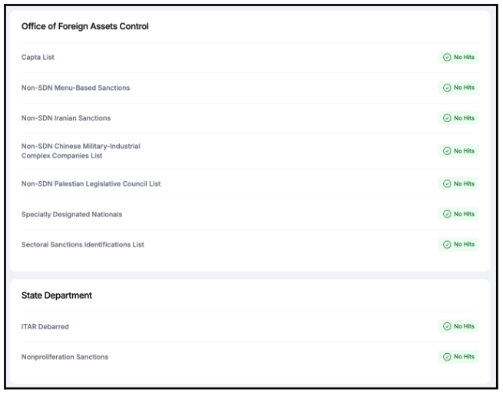
Task: Click No Hits badge for Menu-Based Sanctions
Action: coord(458,88)
